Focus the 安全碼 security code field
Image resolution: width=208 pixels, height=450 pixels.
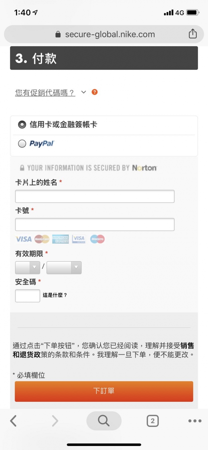[27, 296]
